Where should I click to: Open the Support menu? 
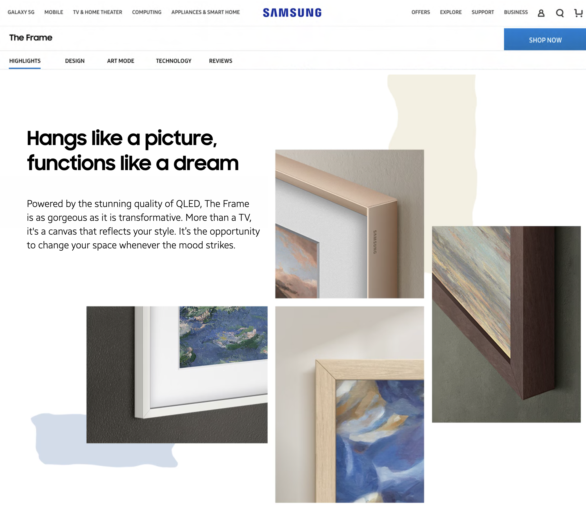[x=483, y=12]
